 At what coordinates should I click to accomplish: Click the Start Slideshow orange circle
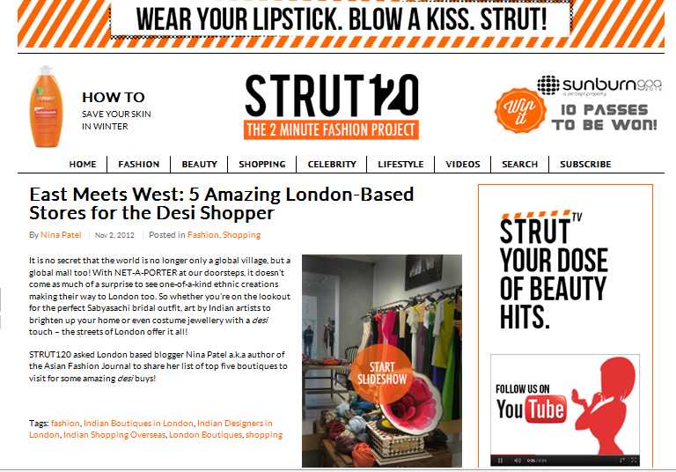[x=381, y=373]
